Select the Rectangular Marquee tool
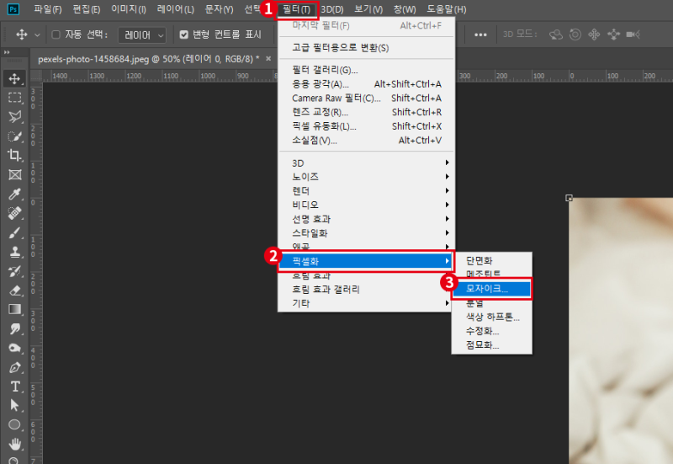The height and width of the screenshot is (464, 673). pyautogui.click(x=14, y=98)
